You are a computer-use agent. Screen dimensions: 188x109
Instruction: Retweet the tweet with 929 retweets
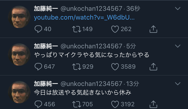pyautogui.click(x=75, y=67)
